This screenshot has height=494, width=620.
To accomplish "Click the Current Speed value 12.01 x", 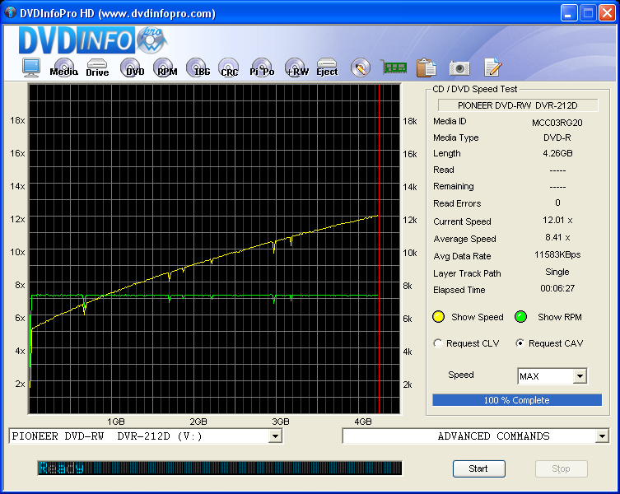I will pyautogui.click(x=557, y=220).
